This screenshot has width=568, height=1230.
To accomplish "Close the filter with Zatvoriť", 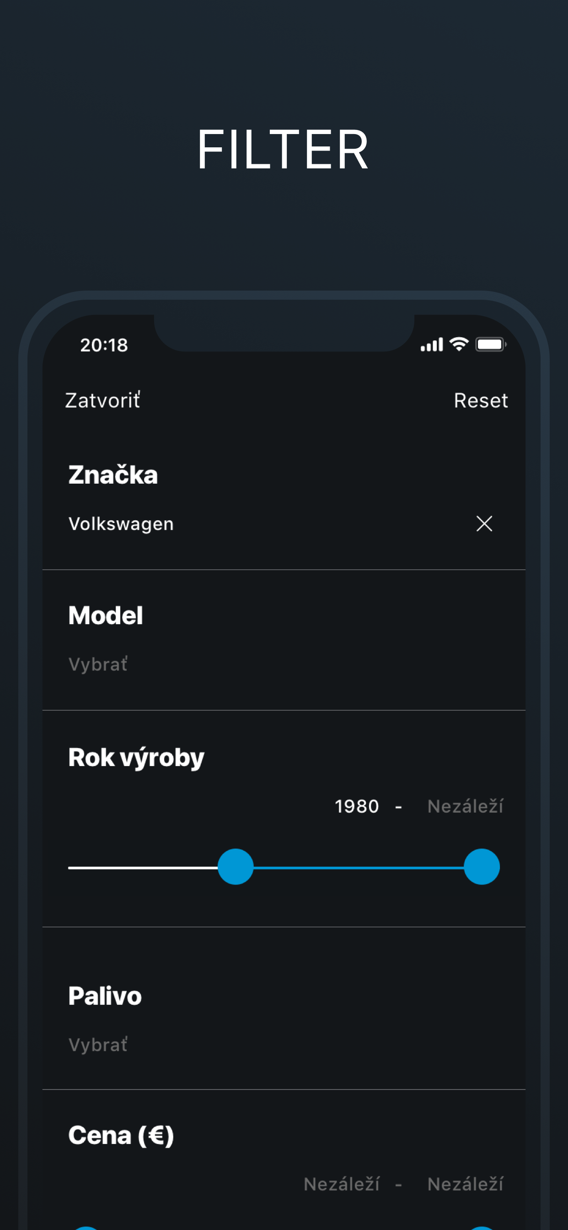I will tap(102, 400).
